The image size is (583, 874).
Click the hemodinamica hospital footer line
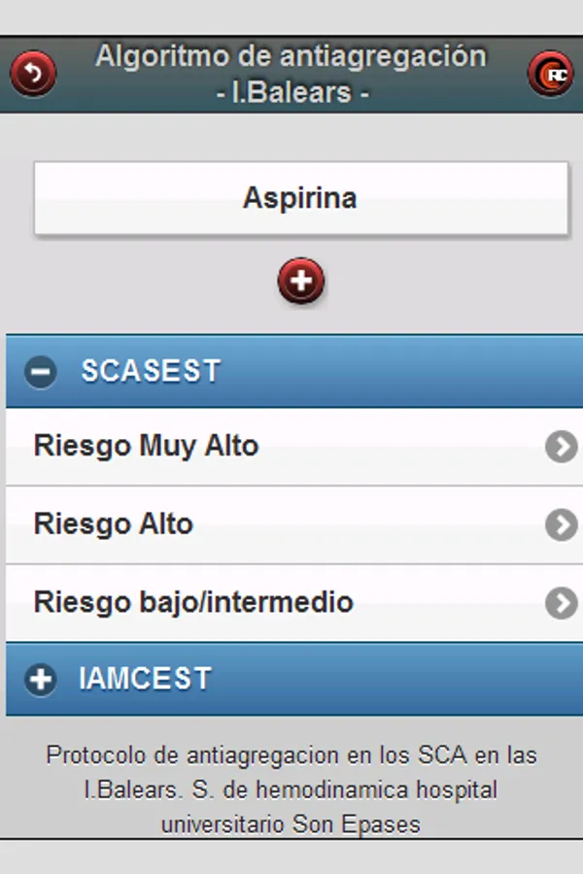[x=291, y=790]
